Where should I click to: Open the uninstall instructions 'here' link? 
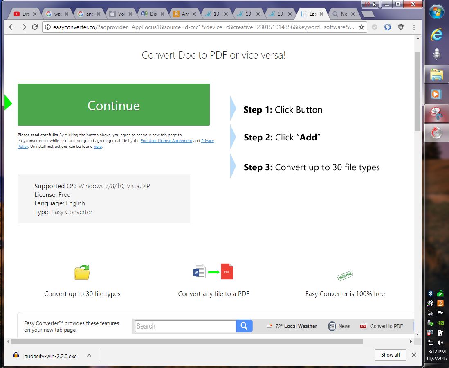pos(98,147)
